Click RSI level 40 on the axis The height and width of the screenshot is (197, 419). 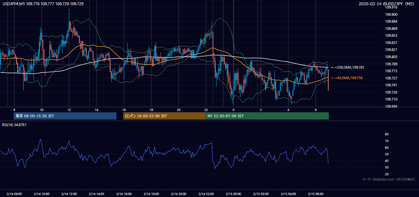pos(387,161)
